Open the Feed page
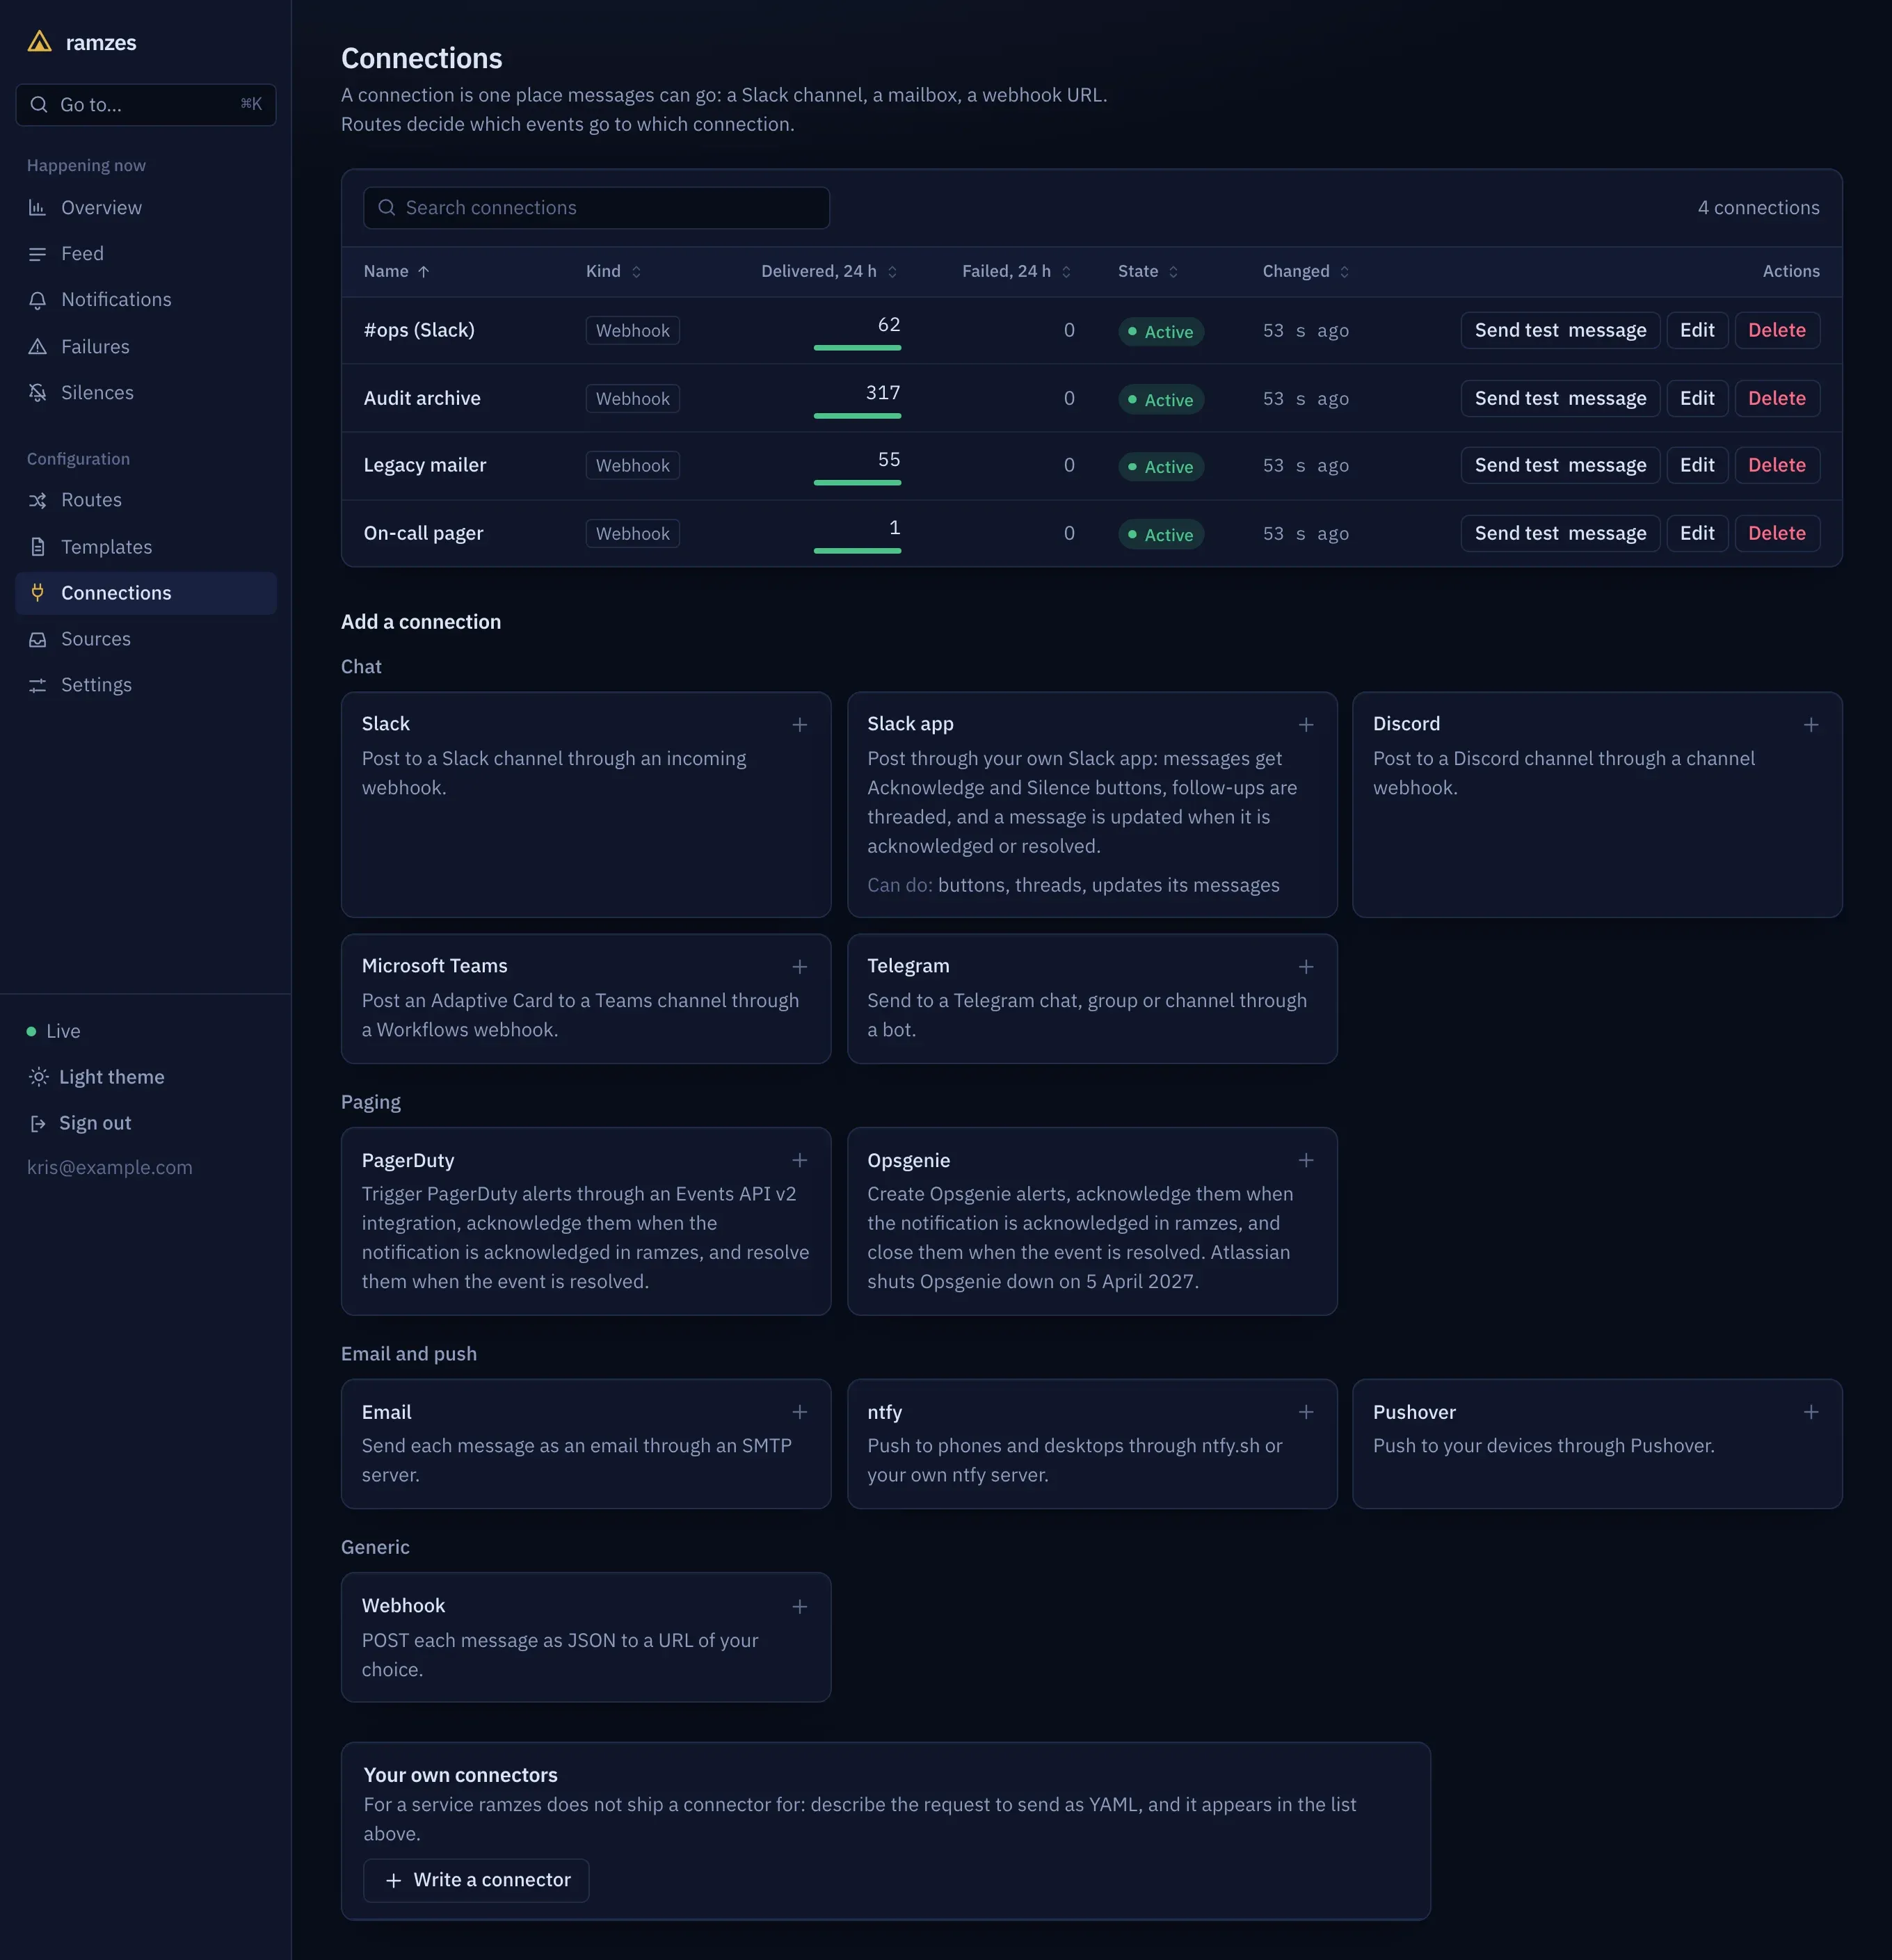This screenshot has width=1892, height=1960. point(146,254)
